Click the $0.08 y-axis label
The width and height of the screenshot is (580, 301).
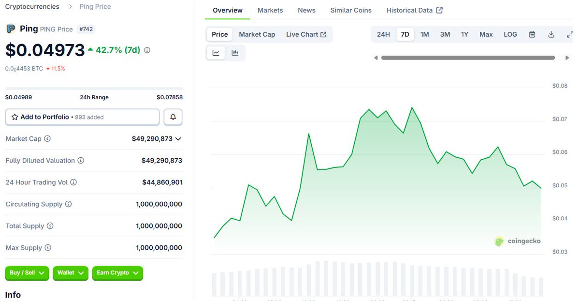pyautogui.click(x=560, y=86)
